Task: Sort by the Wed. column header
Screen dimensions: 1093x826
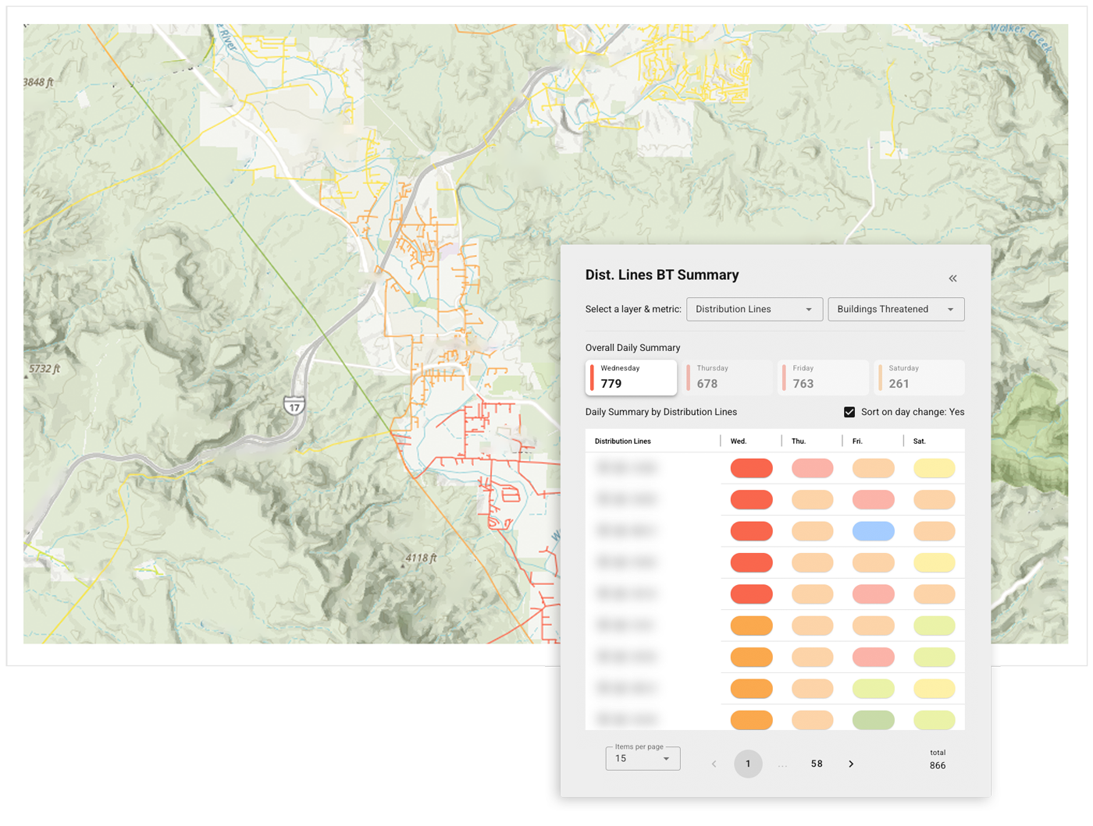Action: point(739,441)
